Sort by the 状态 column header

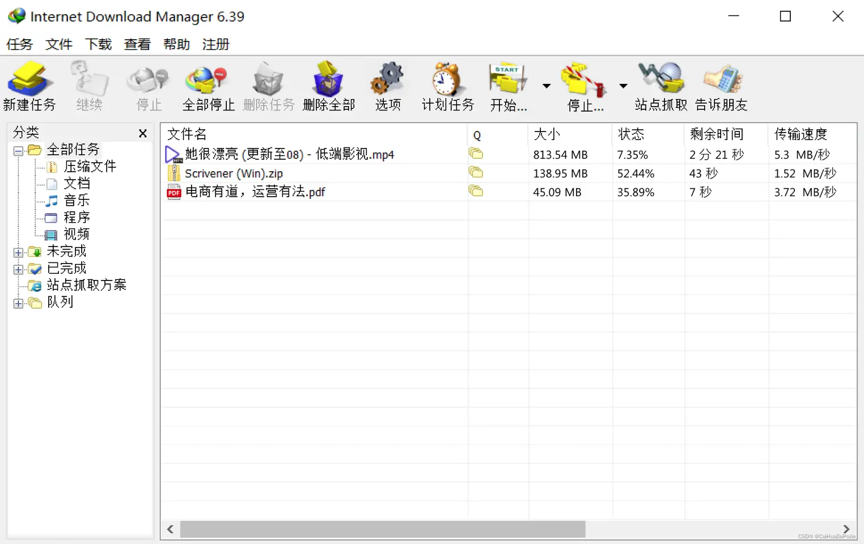pyautogui.click(x=648, y=134)
